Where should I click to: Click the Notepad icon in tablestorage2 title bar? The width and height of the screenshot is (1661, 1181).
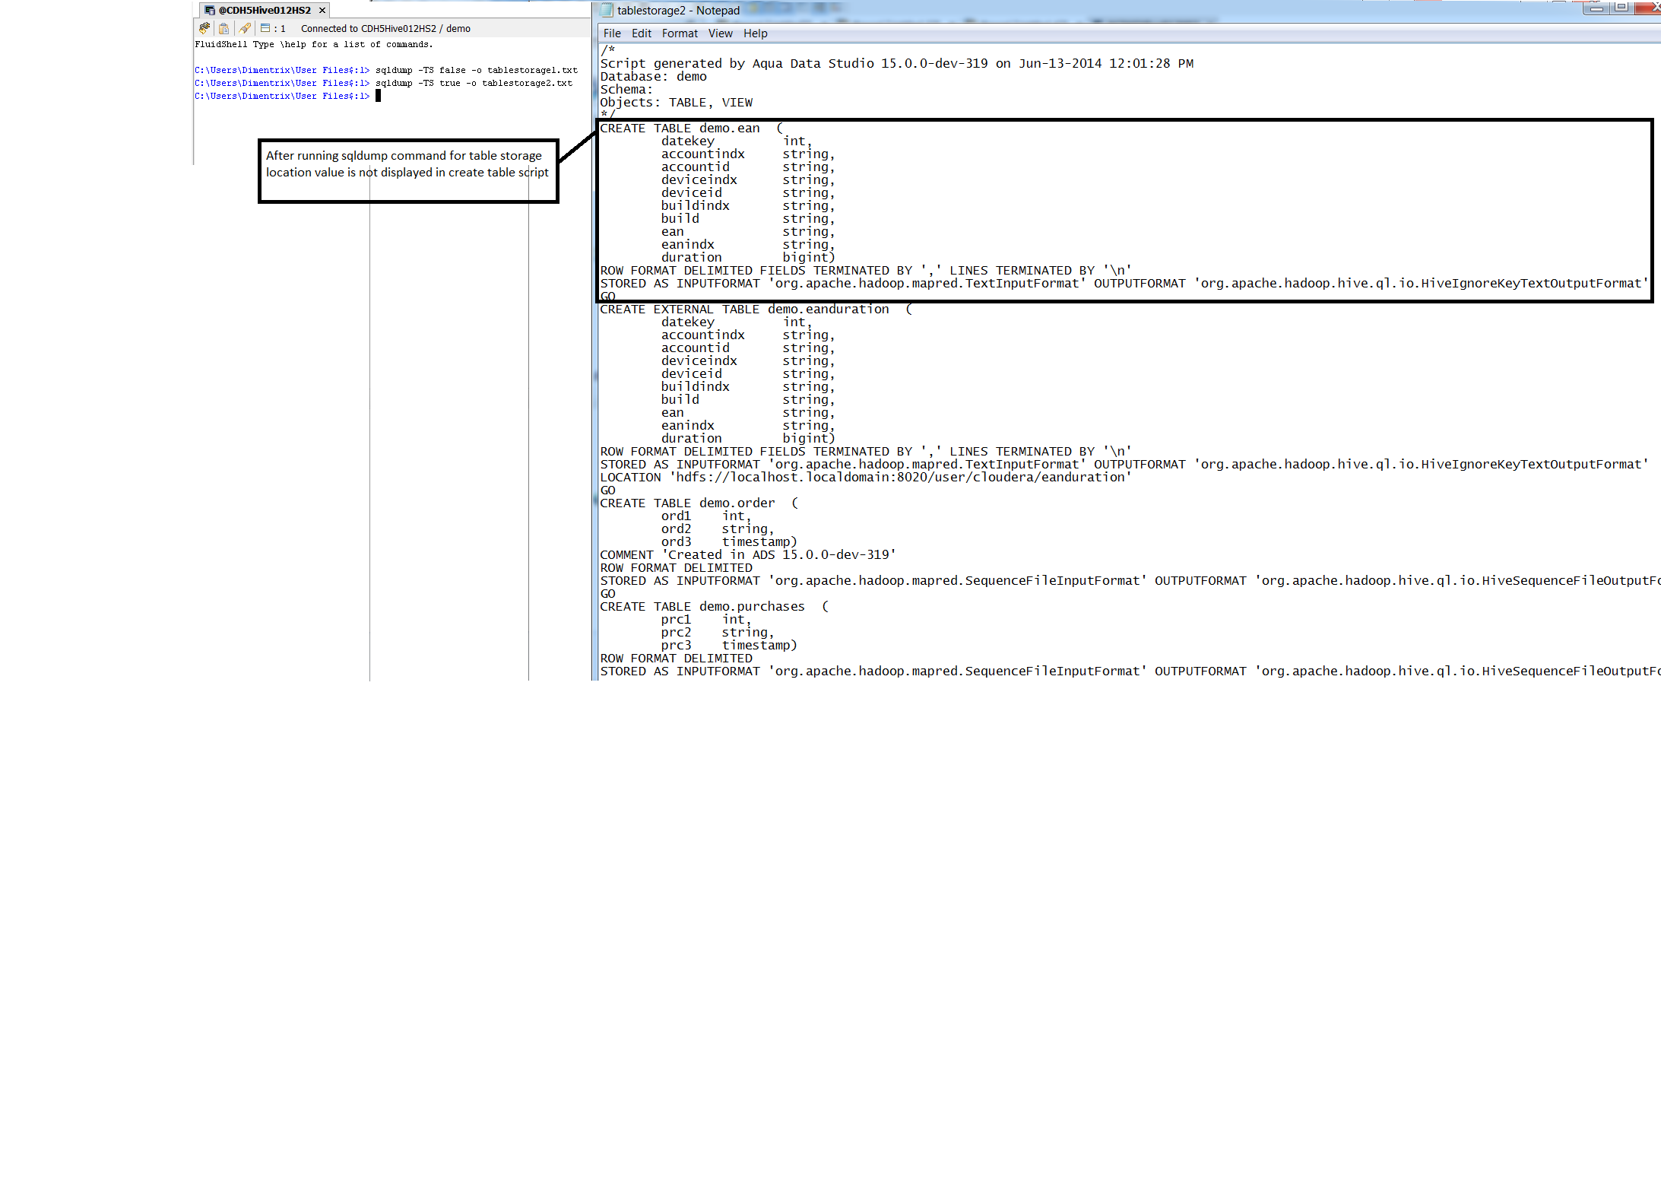coord(607,10)
